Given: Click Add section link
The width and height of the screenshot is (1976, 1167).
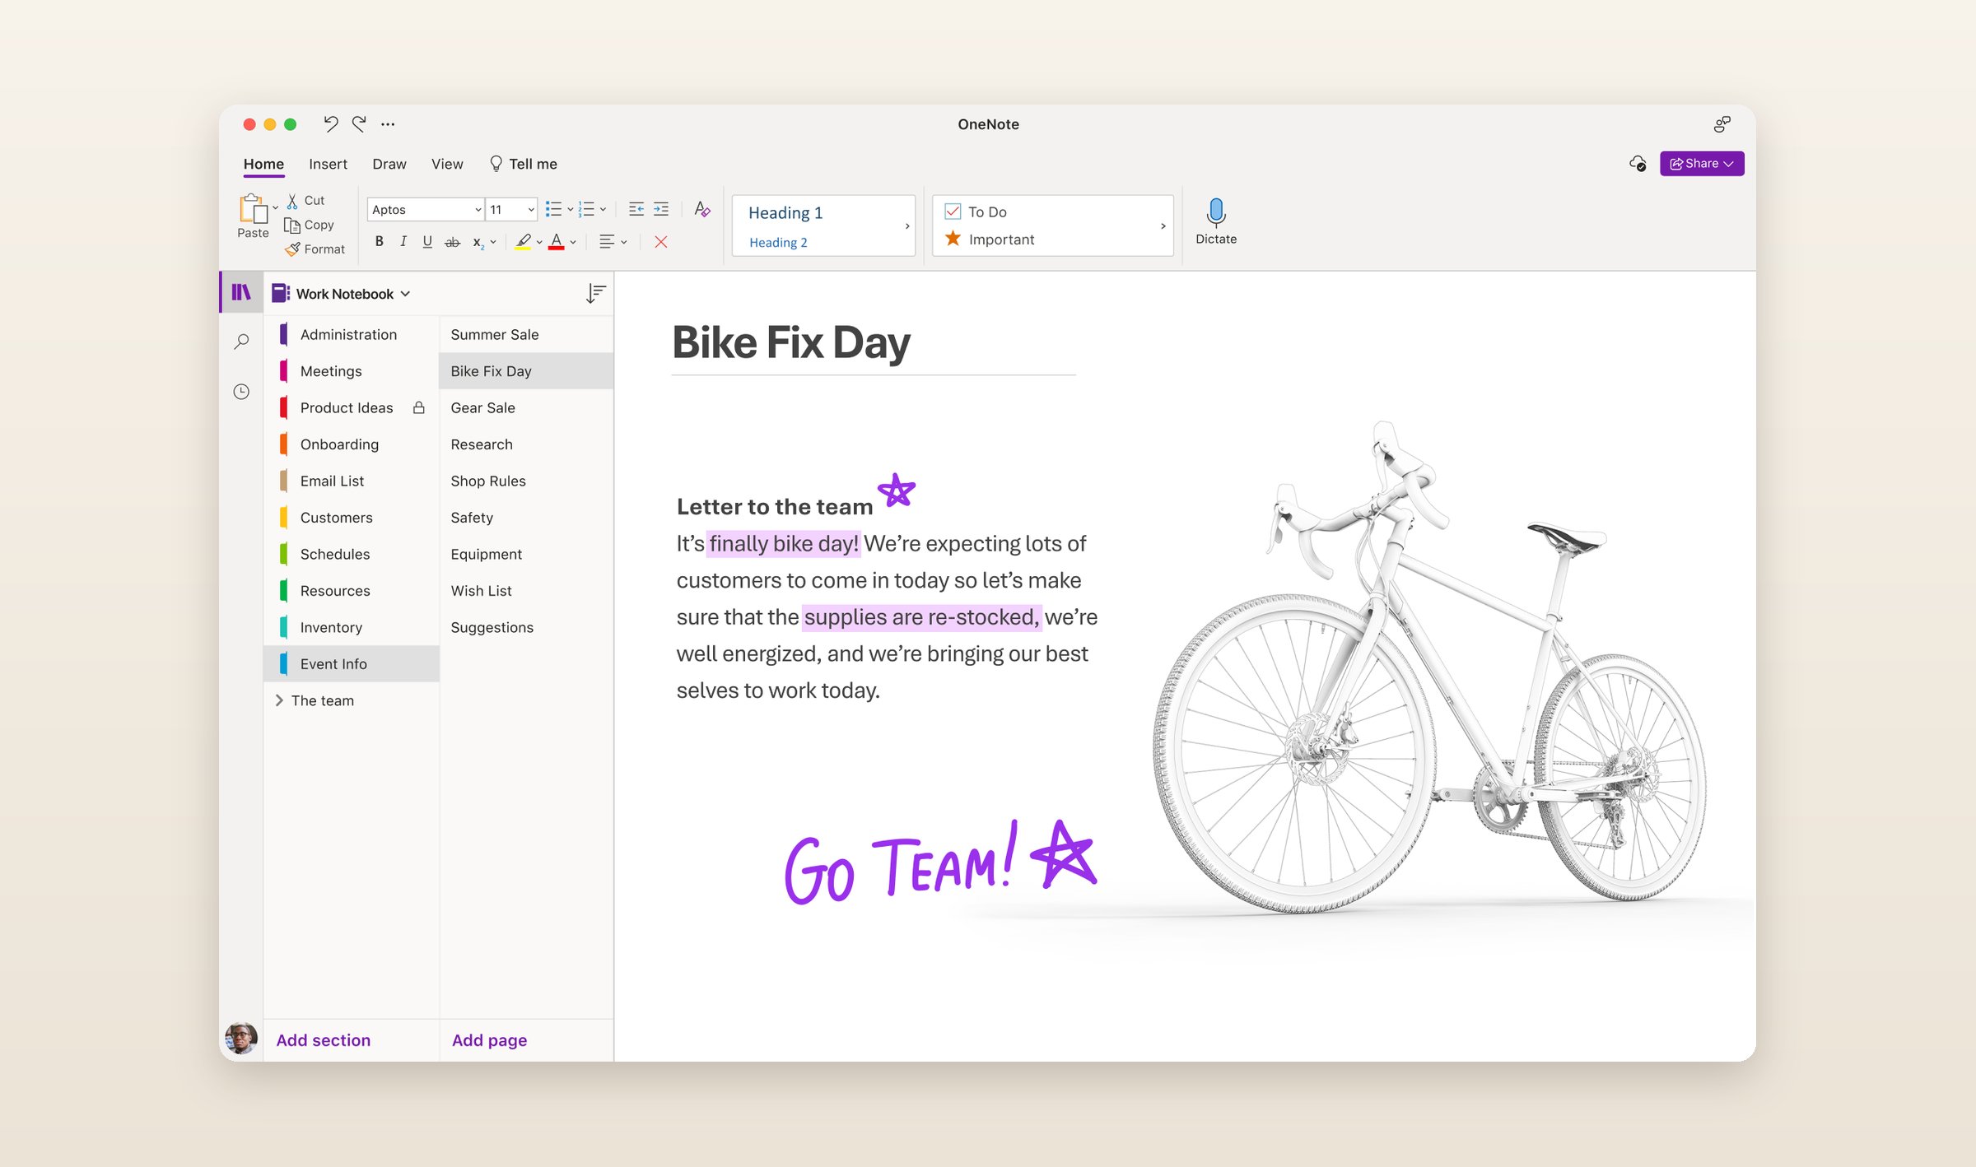Looking at the screenshot, I should tap(323, 1040).
